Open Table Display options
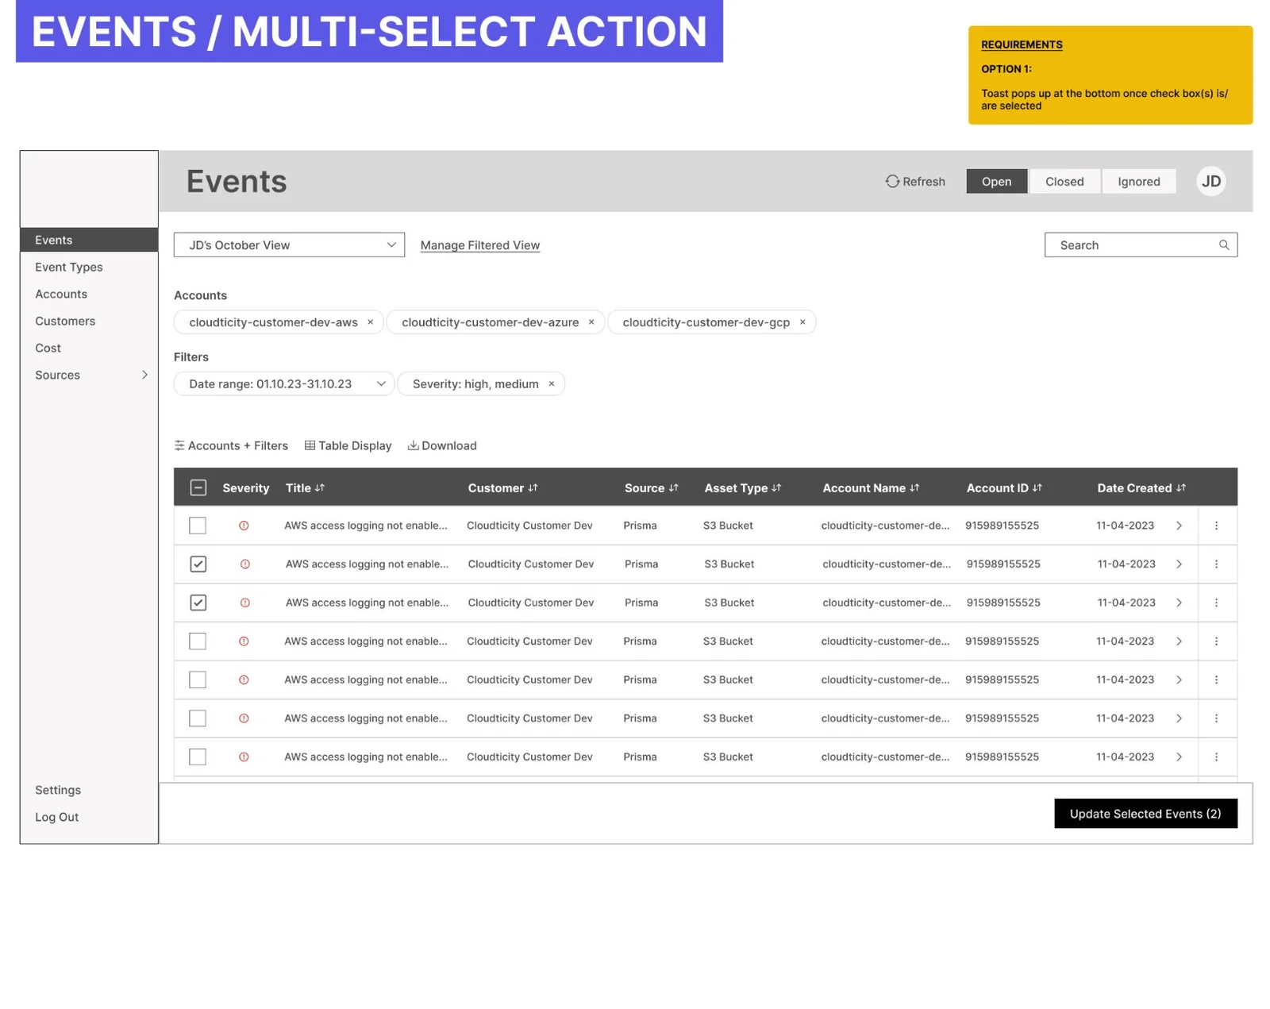 pos(348,445)
